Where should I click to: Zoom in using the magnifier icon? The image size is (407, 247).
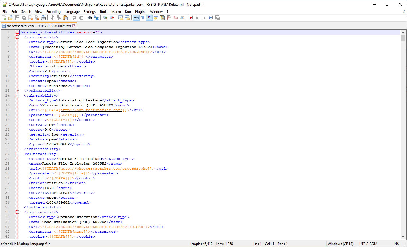coord(105,17)
